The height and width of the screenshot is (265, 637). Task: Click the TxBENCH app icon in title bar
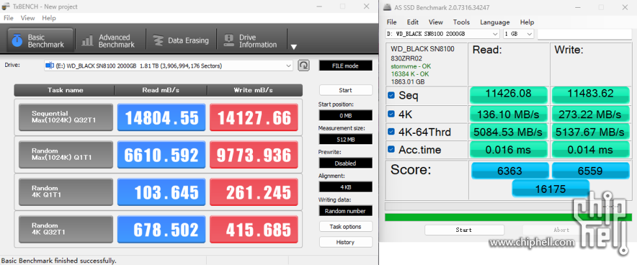pos(6,6)
